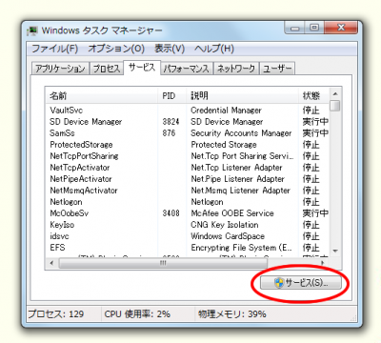This screenshot has width=381, height=343.
Task: Click PID value 3824
Action: tap(170, 122)
